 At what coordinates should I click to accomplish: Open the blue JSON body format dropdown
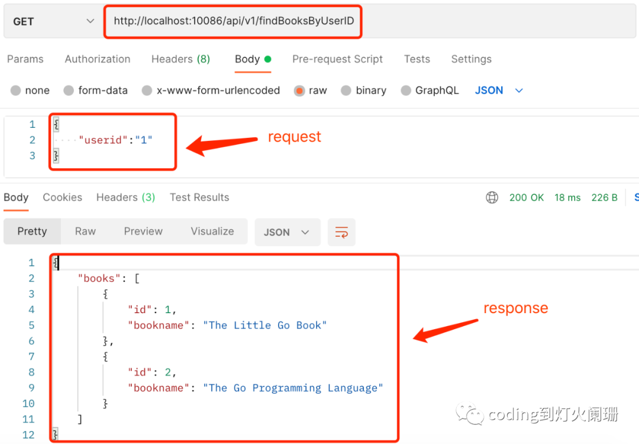tap(498, 90)
